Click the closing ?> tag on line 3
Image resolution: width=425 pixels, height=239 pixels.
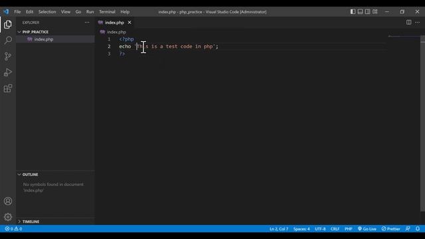click(122, 54)
